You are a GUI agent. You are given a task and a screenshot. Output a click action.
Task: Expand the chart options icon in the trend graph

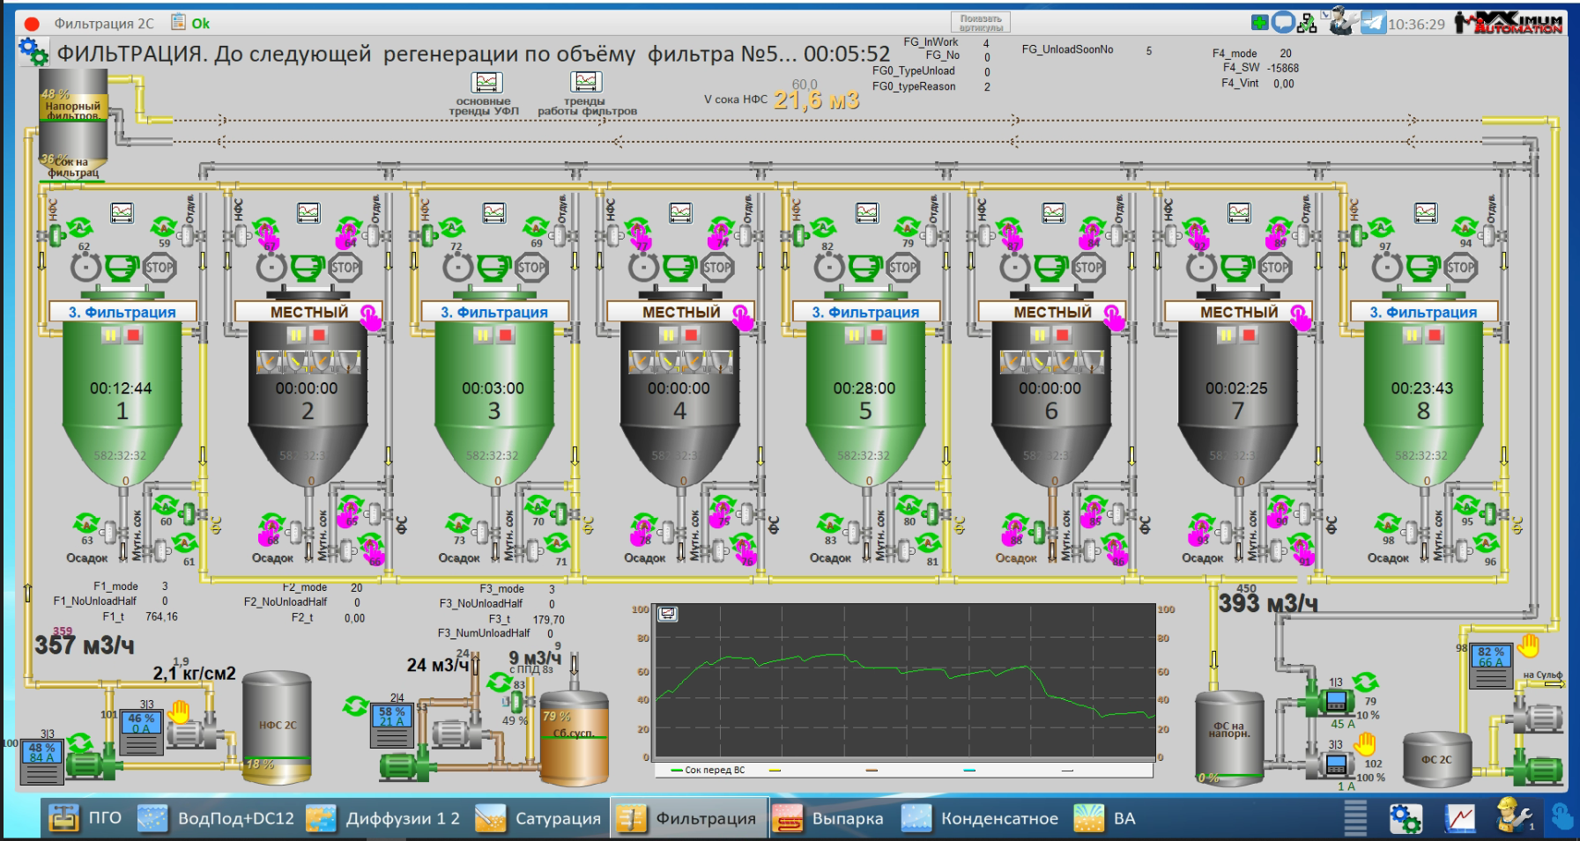(x=668, y=614)
